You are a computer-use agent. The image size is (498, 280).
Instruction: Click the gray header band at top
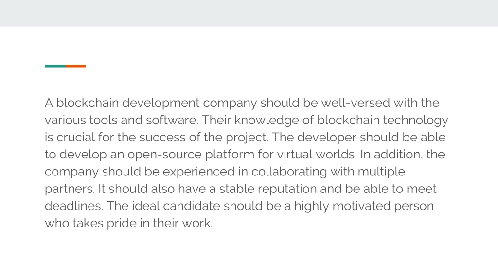[249, 13]
